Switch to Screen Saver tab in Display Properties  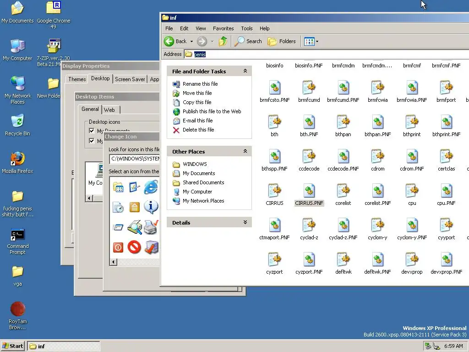point(130,79)
